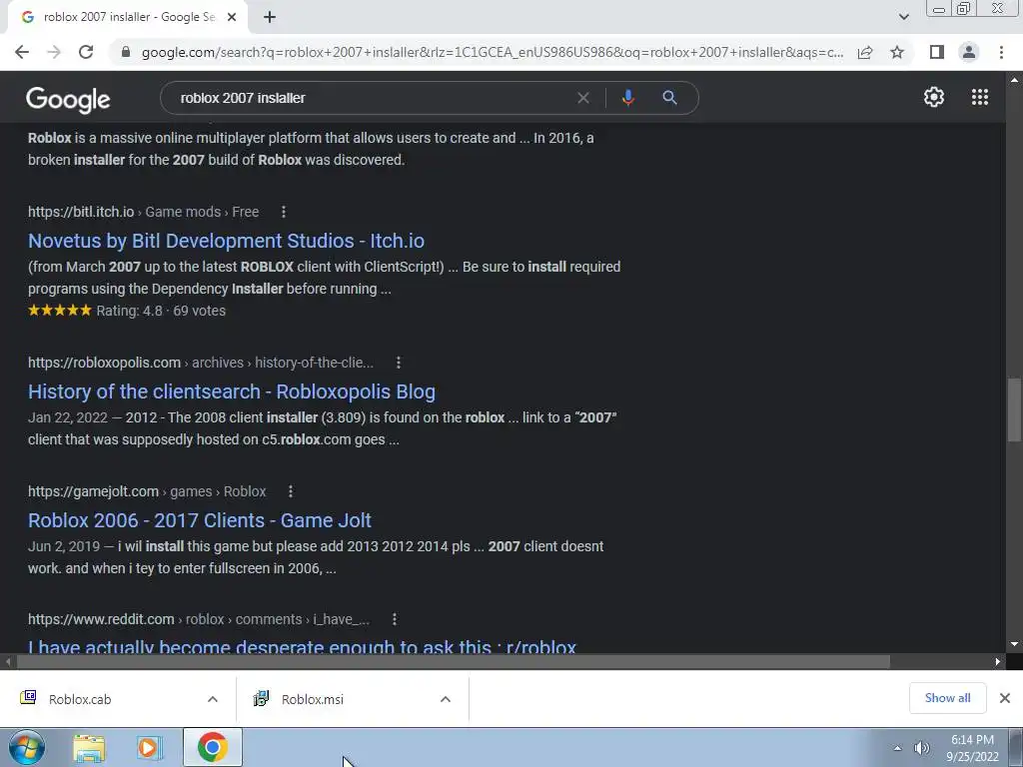The image size is (1023, 767).
Task: Open the volume control in system tray
Action: pos(921,748)
